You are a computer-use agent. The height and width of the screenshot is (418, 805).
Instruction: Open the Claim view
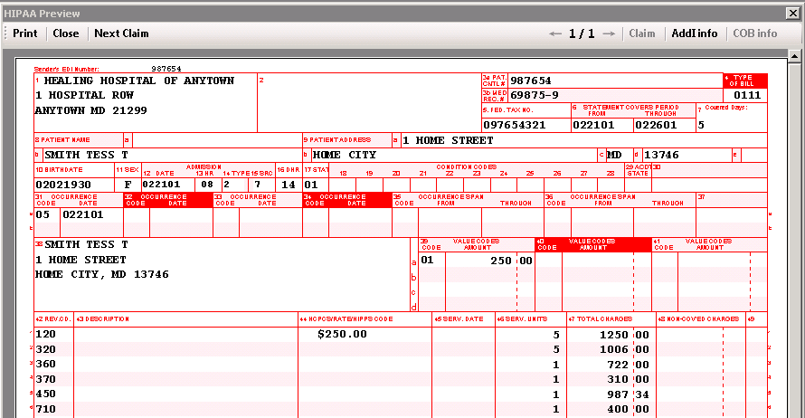(x=642, y=33)
